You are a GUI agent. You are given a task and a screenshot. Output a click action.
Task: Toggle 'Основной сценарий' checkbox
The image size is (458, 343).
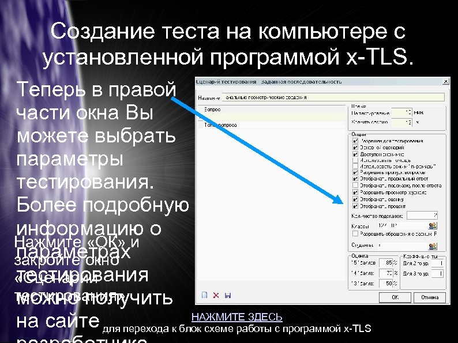tap(355, 148)
